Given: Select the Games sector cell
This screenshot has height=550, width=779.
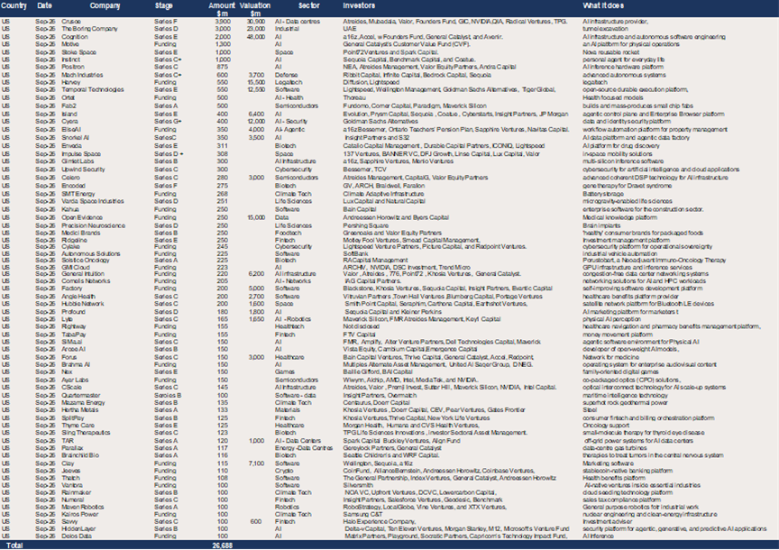Looking at the screenshot, I should [285, 371].
